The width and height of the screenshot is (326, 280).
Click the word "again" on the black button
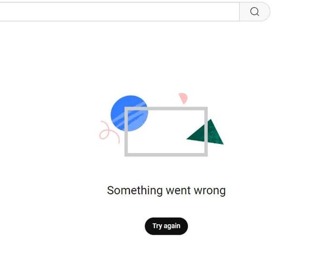[x=172, y=226]
